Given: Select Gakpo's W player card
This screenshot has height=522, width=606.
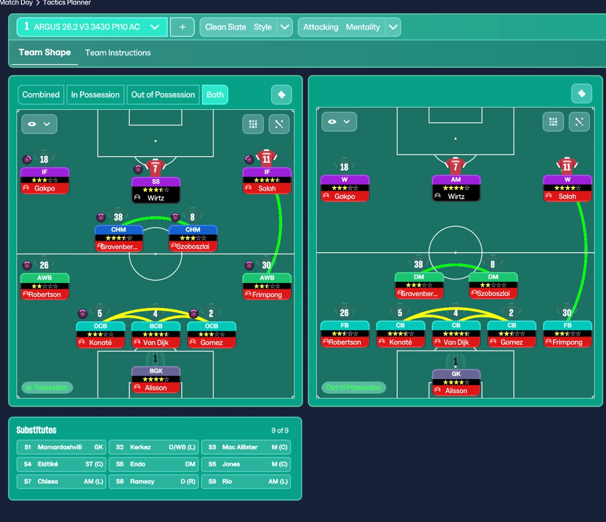Looking at the screenshot, I should coord(345,188).
